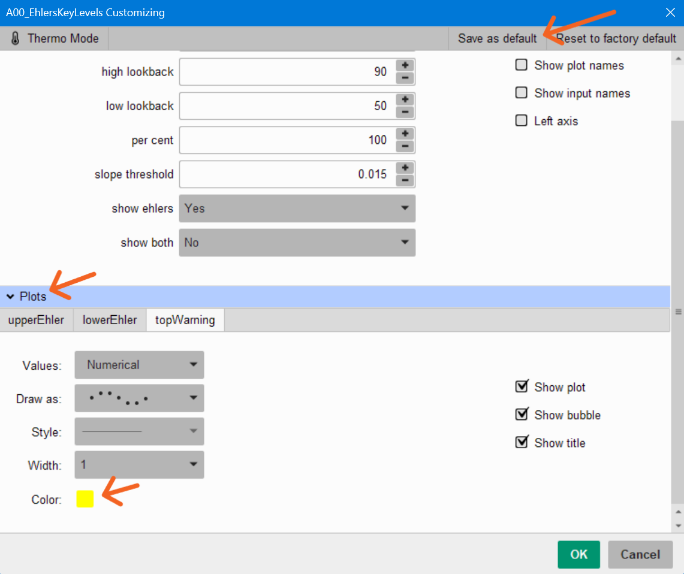
Task: Increase per cent with plus button
Action: [x=405, y=134]
